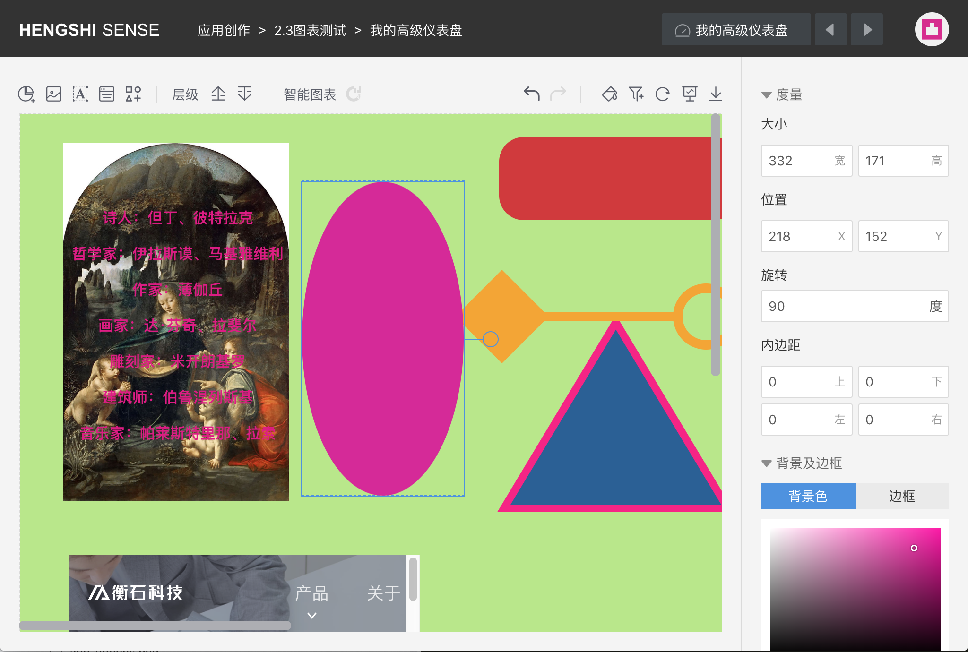
Task: Click the text line 雕刻家：米开朗基罗
Action: coord(178,361)
